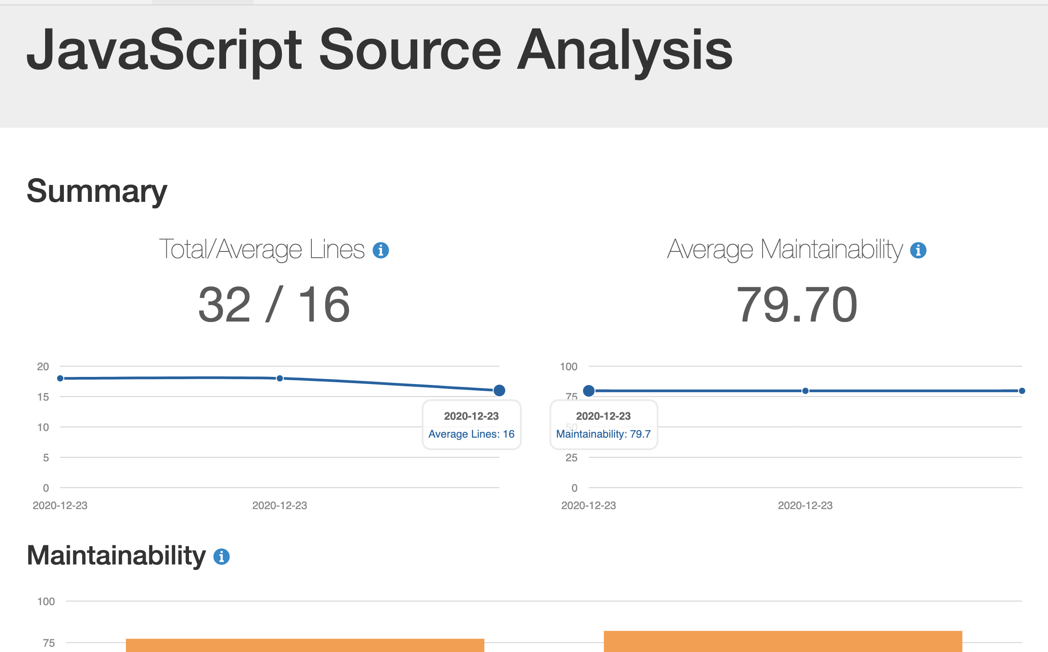Click the left orange maintainability bar
Viewport: 1048px width, 652px height.
305,645
